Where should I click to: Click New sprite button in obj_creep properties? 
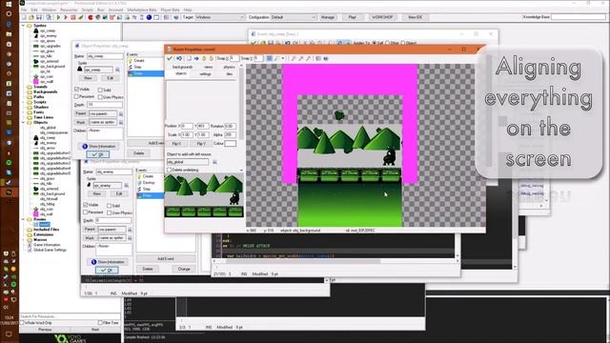88,78
